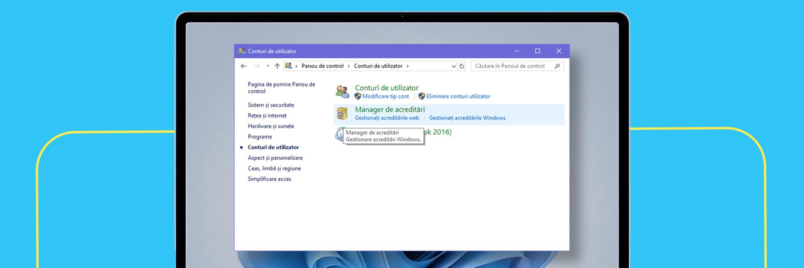Click the Up one level arrow
The image size is (804, 268).
click(277, 66)
